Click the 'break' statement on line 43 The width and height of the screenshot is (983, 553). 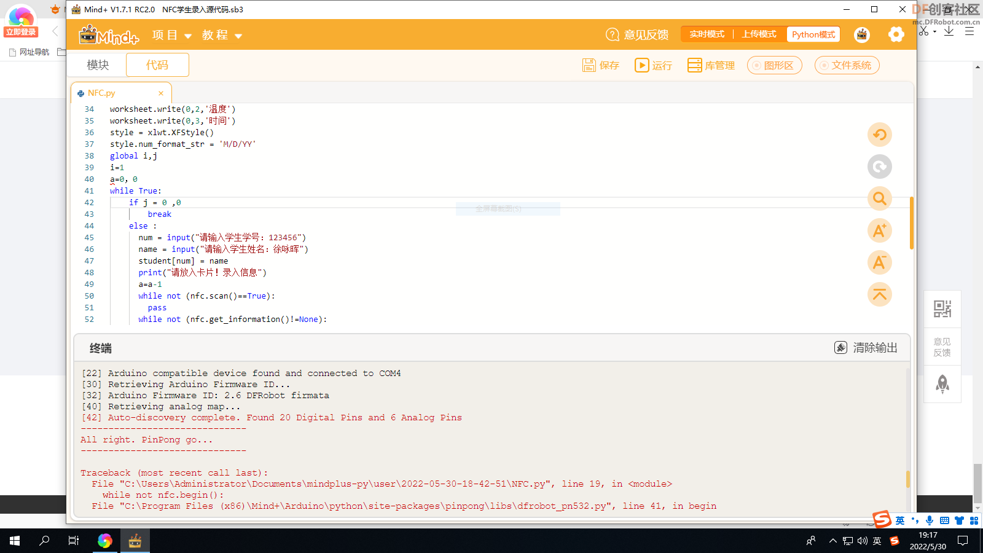(x=160, y=214)
